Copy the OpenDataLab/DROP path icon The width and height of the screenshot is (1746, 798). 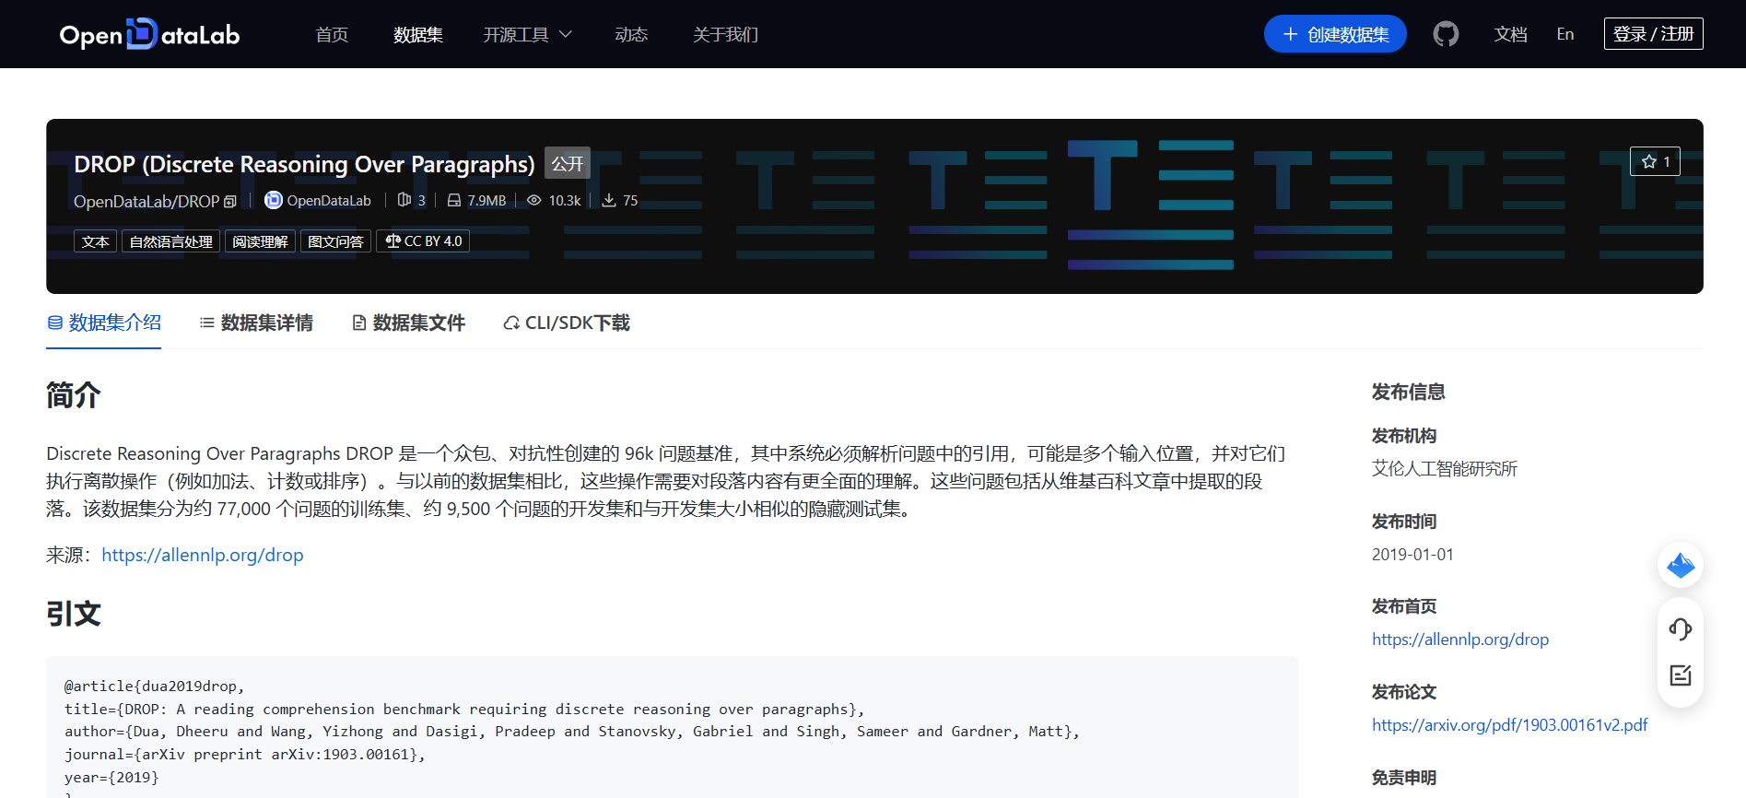tap(230, 202)
